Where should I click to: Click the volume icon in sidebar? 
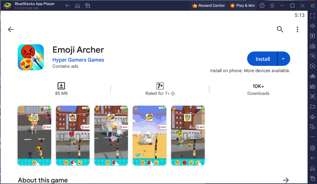[313, 26]
